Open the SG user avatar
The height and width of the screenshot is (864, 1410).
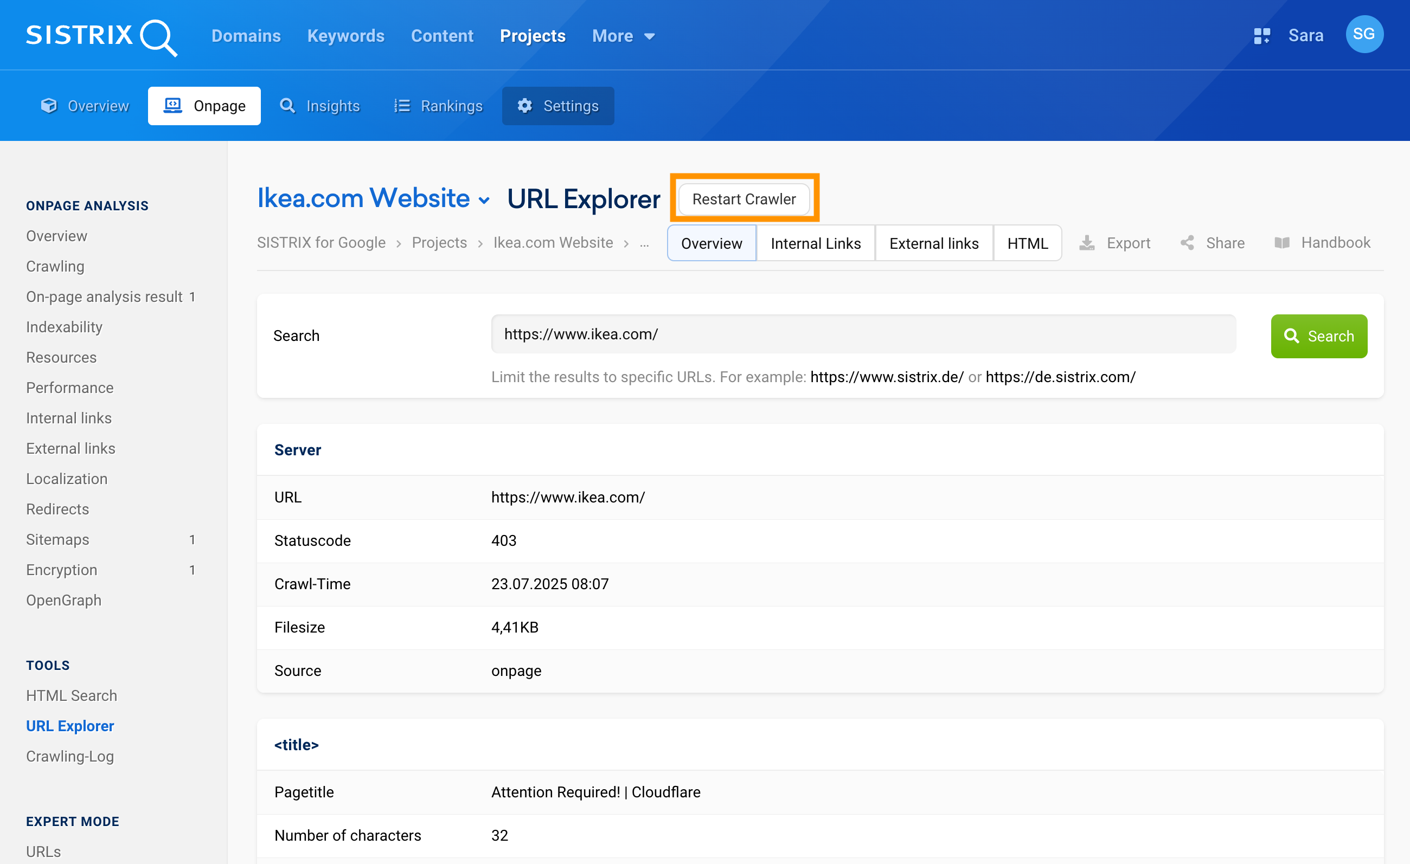(x=1364, y=34)
